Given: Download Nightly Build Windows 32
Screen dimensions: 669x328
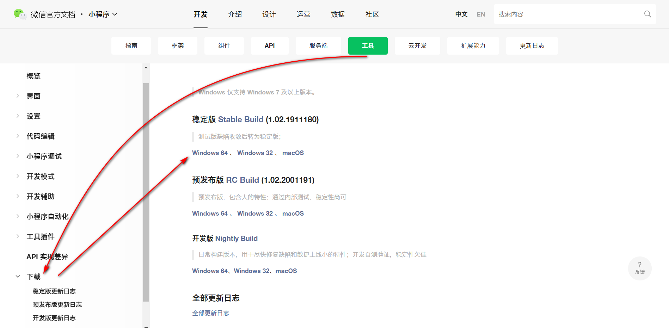Looking at the screenshot, I should click(x=252, y=271).
